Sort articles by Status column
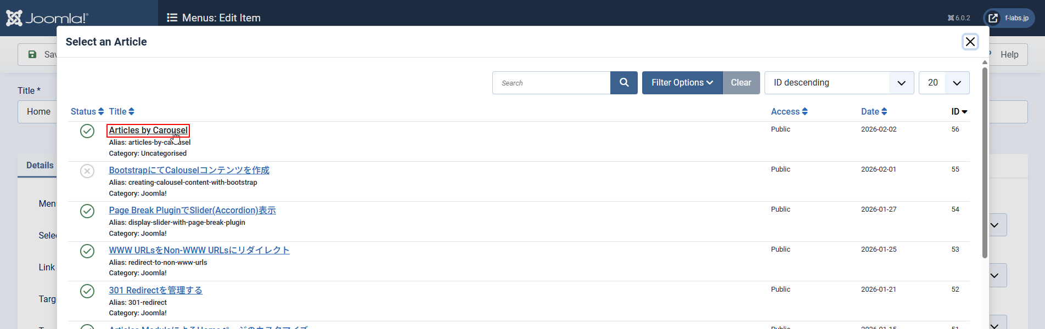1045x329 pixels. [87, 112]
